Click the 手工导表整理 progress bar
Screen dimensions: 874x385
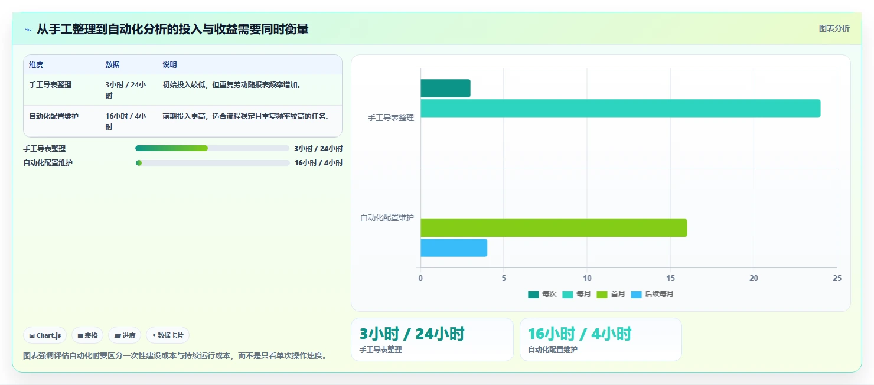point(212,148)
